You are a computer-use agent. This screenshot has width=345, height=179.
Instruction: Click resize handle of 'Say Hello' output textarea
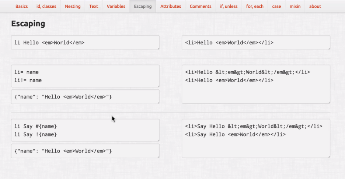click(329, 156)
